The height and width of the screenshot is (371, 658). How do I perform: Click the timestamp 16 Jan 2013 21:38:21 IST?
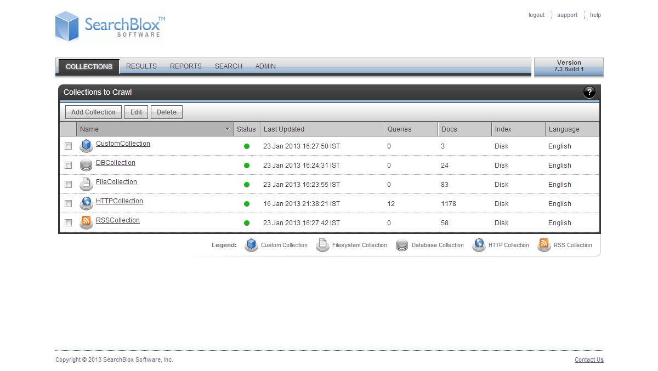click(x=302, y=204)
